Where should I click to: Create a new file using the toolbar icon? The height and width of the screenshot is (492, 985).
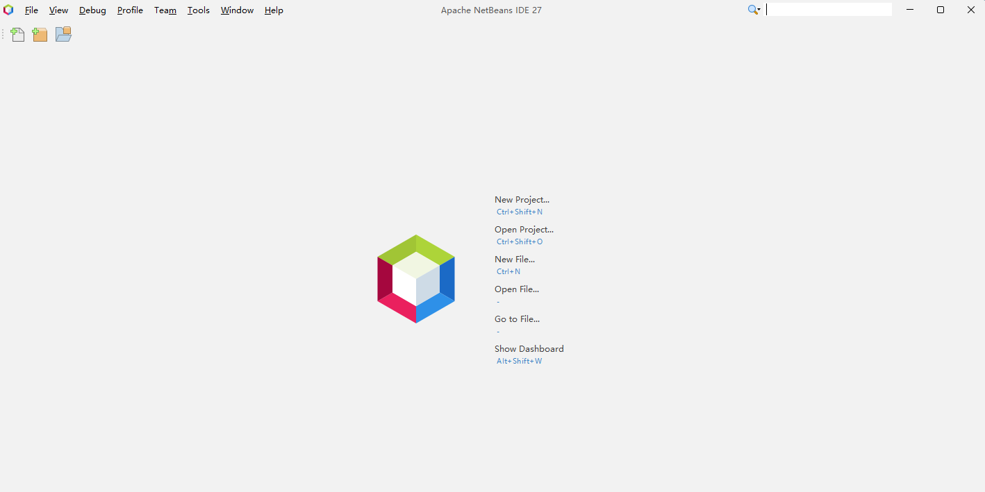(x=17, y=34)
